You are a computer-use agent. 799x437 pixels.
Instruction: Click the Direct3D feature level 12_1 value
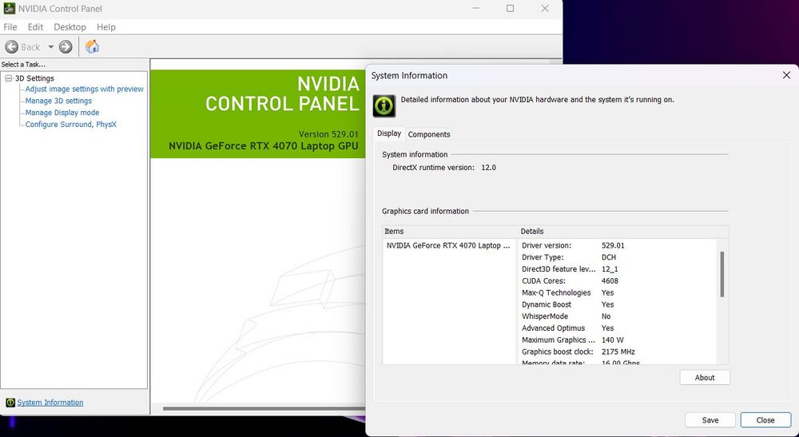point(610,269)
